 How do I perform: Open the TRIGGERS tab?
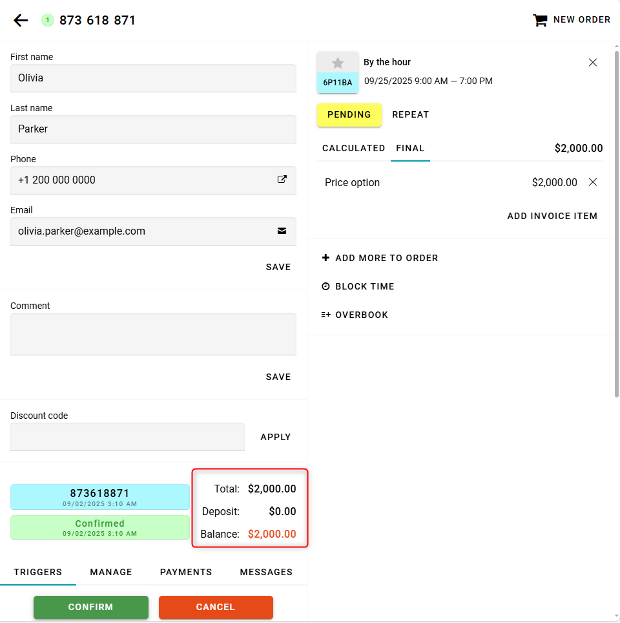pos(38,572)
